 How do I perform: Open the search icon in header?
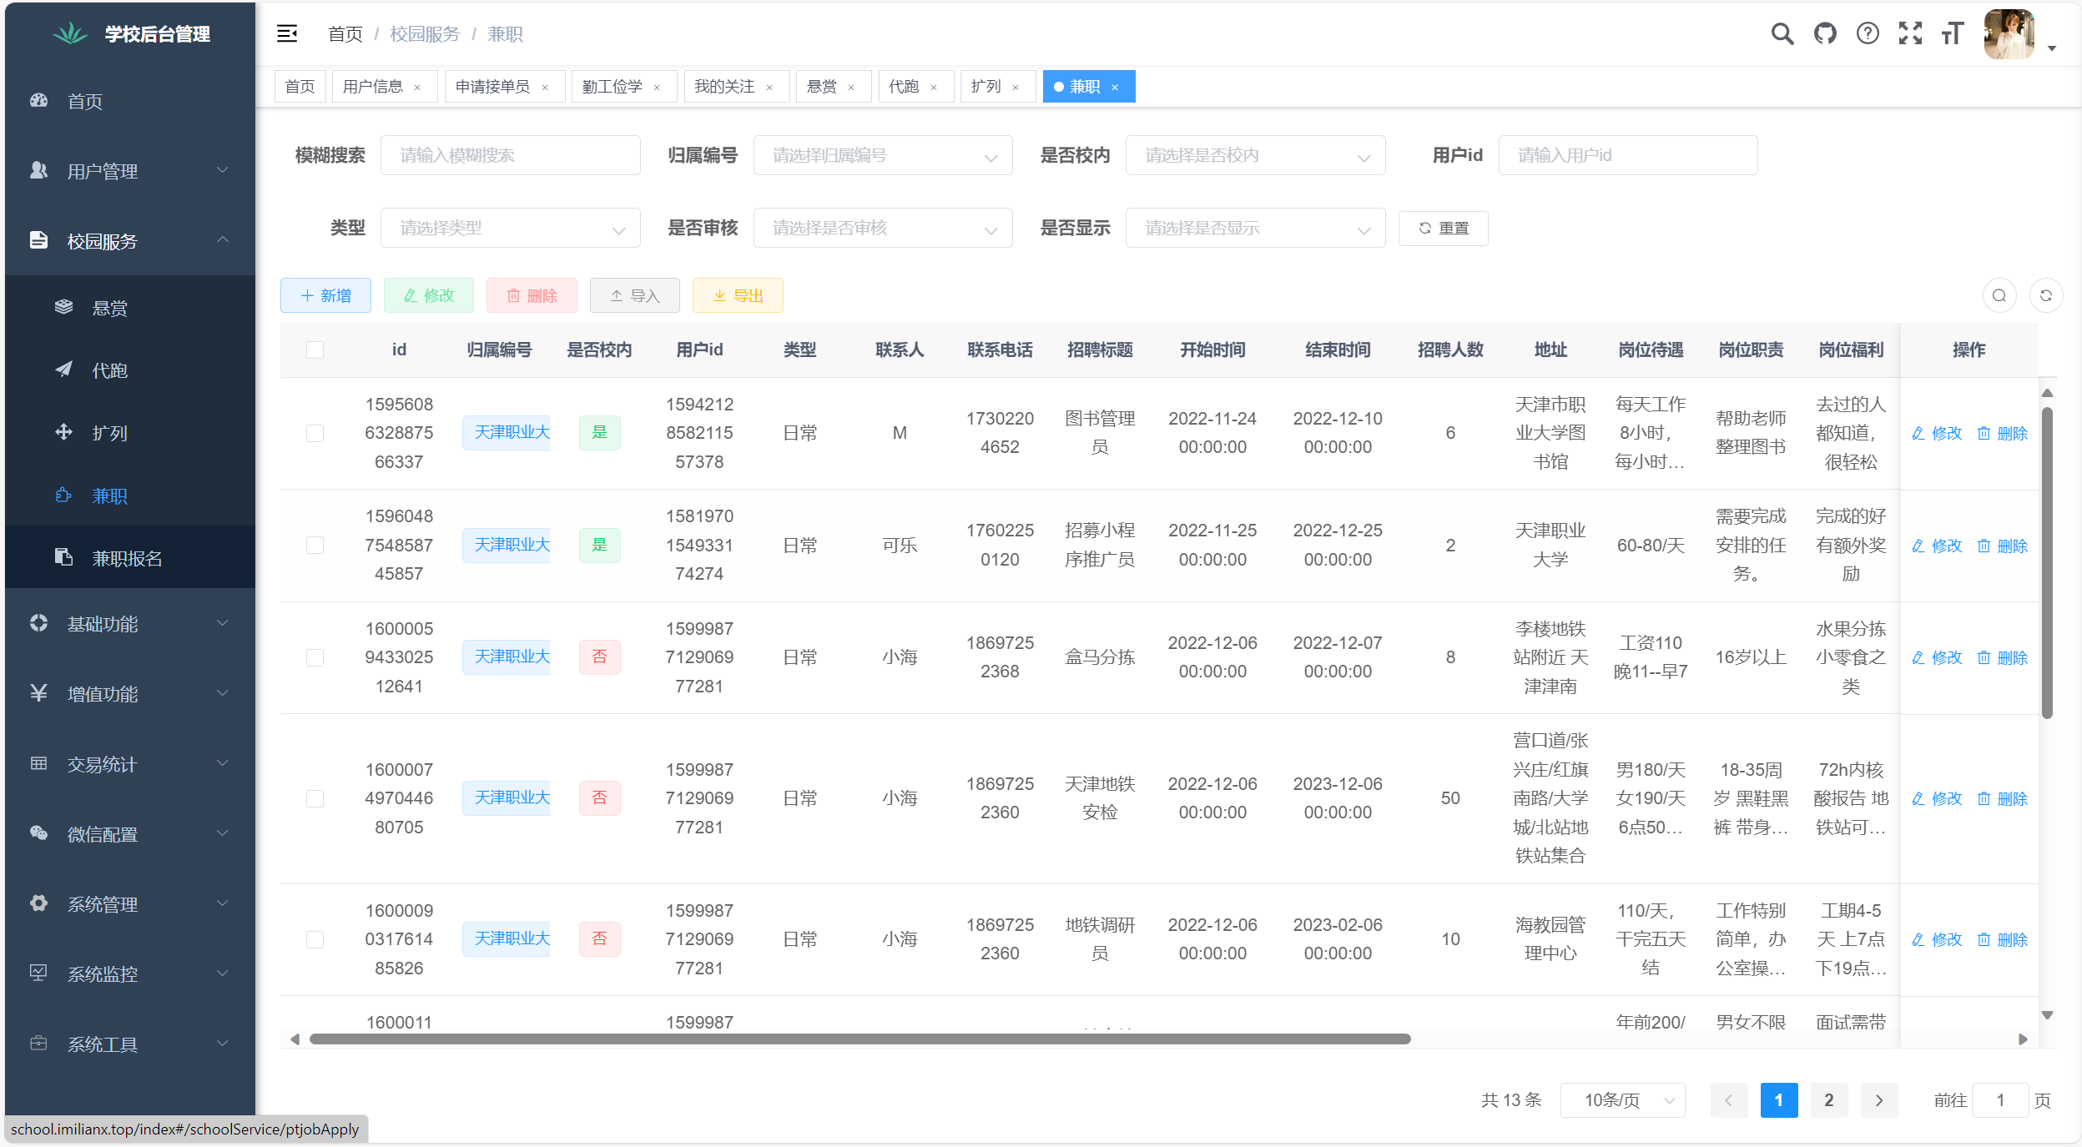[1782, 33]
